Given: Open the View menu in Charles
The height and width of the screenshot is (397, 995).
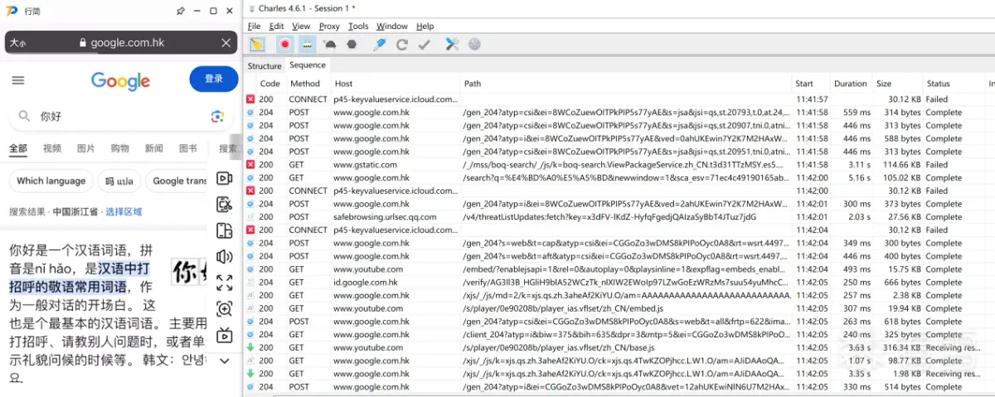Looking at the screenshot, I should [x=301, y=27].
